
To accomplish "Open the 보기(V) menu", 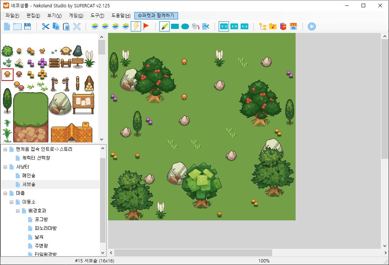I will click(x=54, y=16).
